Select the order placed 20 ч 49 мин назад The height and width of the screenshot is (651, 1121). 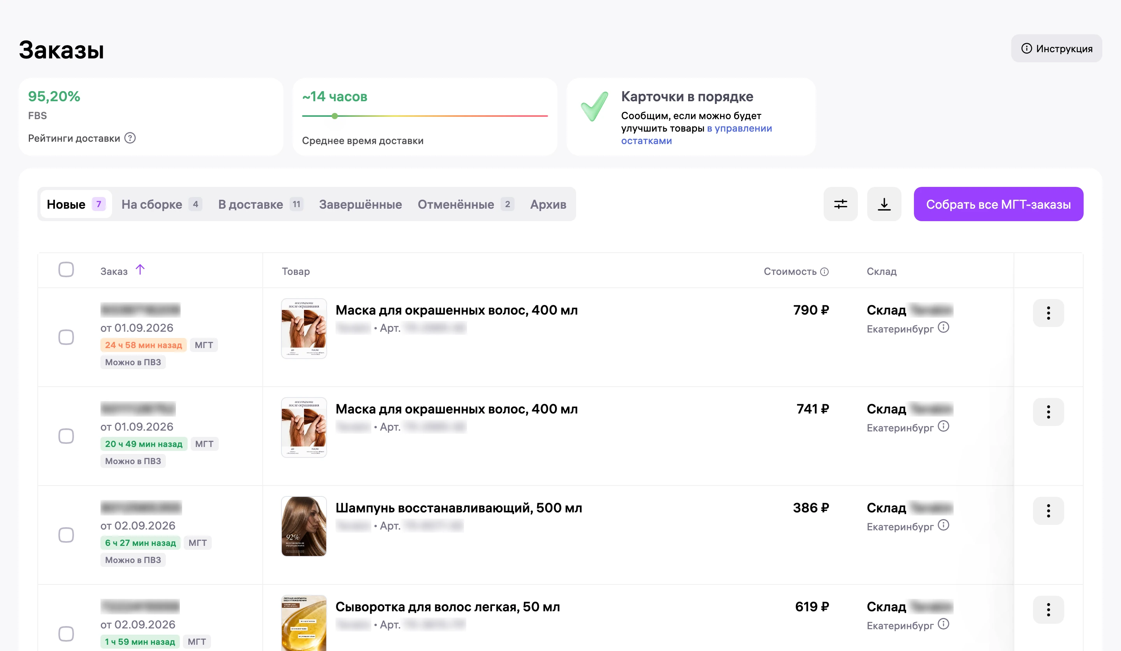point(66,436)
